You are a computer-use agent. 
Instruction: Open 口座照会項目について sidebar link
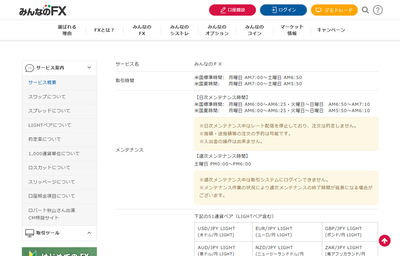click(x=59, y=196)
